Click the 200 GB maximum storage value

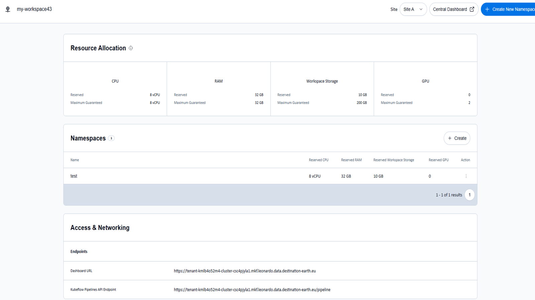tap(361, 103)
